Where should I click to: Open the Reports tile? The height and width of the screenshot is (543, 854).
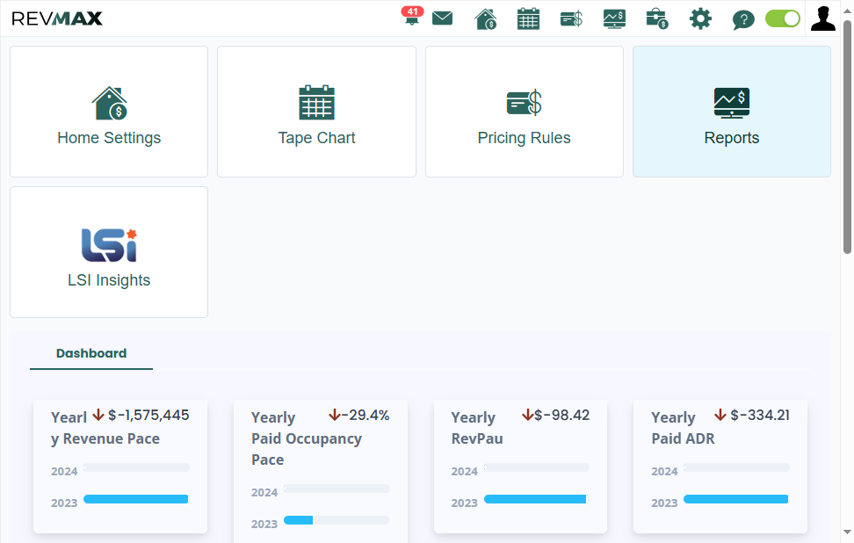click(732, 112)
